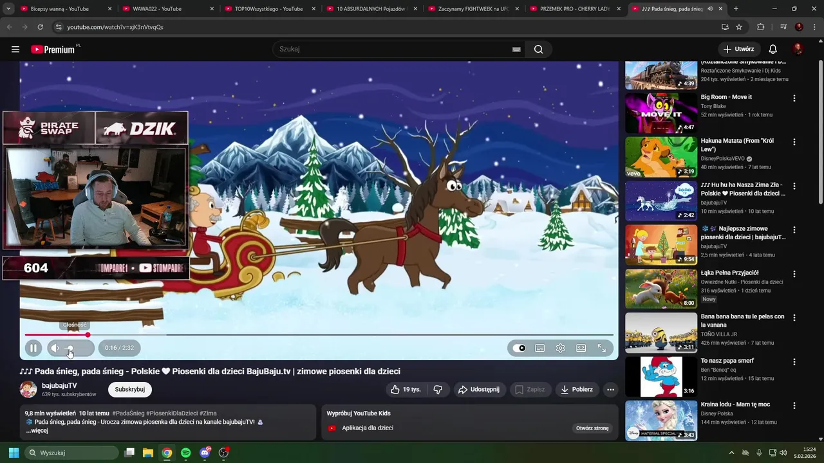The height and width of the screenshot is (463, 824).
Task: Go back to previous page
Action: (x=9, y=27)
